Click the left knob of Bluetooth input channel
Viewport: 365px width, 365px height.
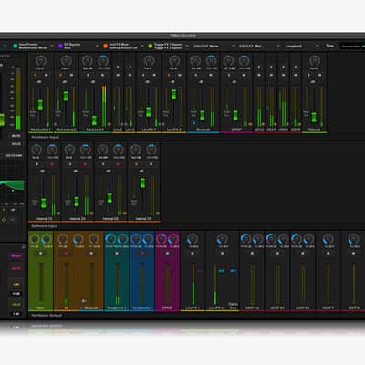coord(195,60)
